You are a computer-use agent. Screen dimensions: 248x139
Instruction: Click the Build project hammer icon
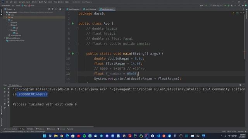[x=207, y=5]
